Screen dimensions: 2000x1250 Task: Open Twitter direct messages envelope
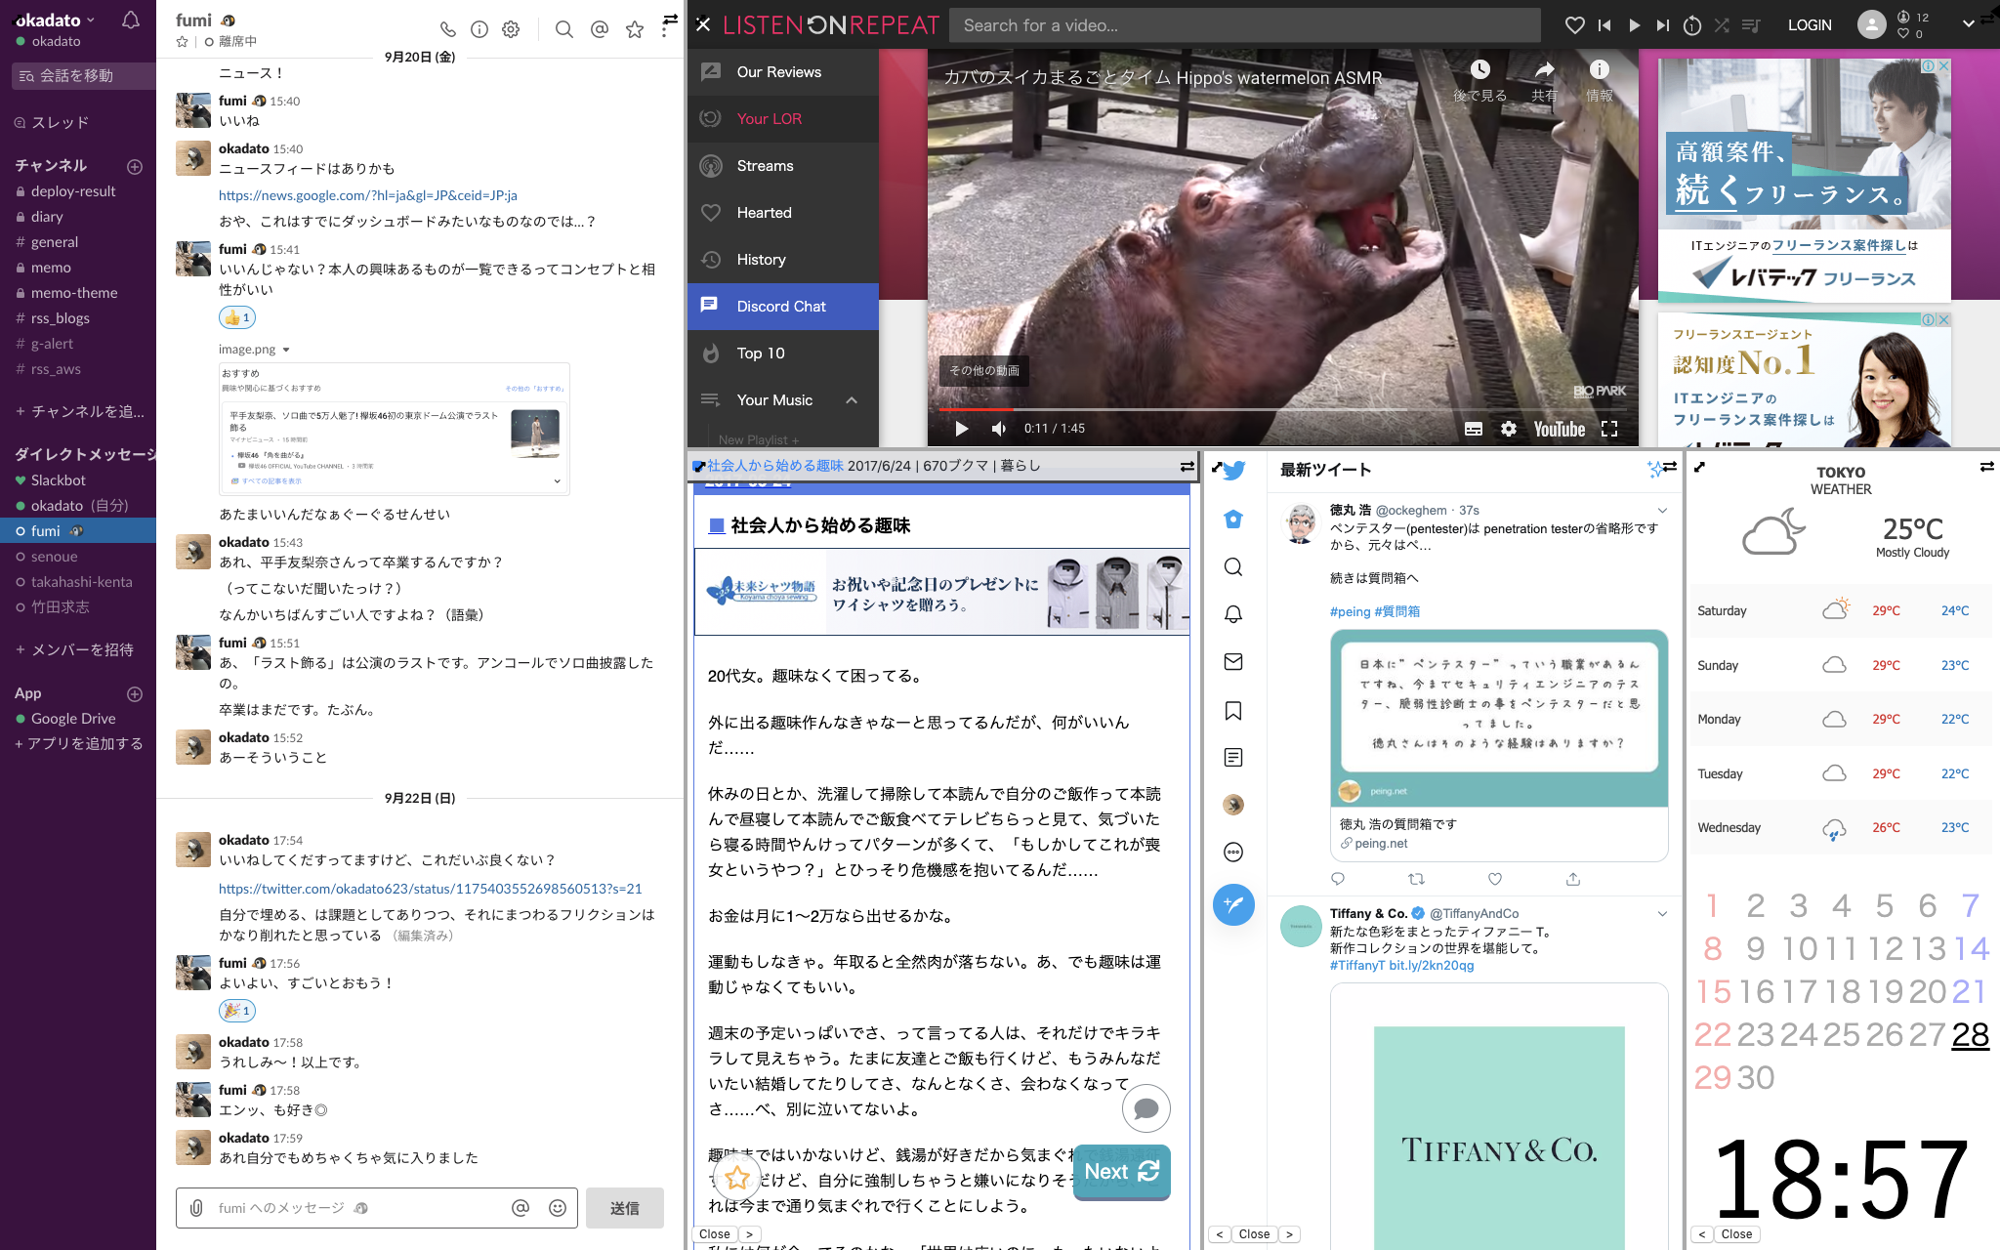point(1233,661)
